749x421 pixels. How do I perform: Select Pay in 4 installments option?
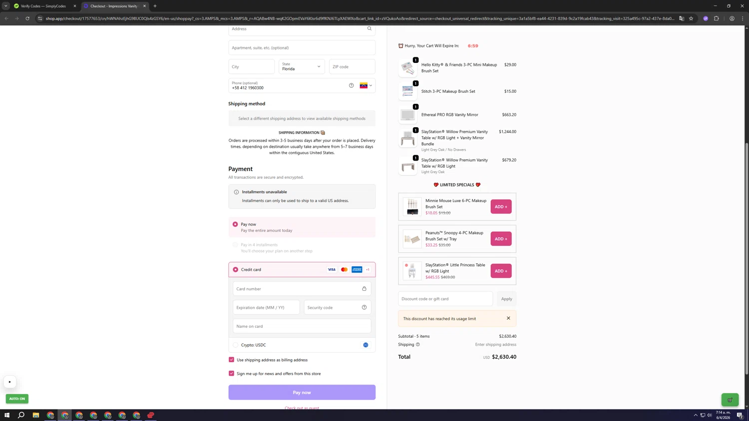[235, 245]
